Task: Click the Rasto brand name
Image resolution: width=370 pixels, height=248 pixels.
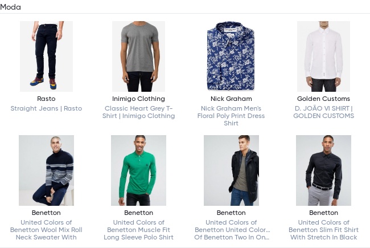Action: pos(46,99)
